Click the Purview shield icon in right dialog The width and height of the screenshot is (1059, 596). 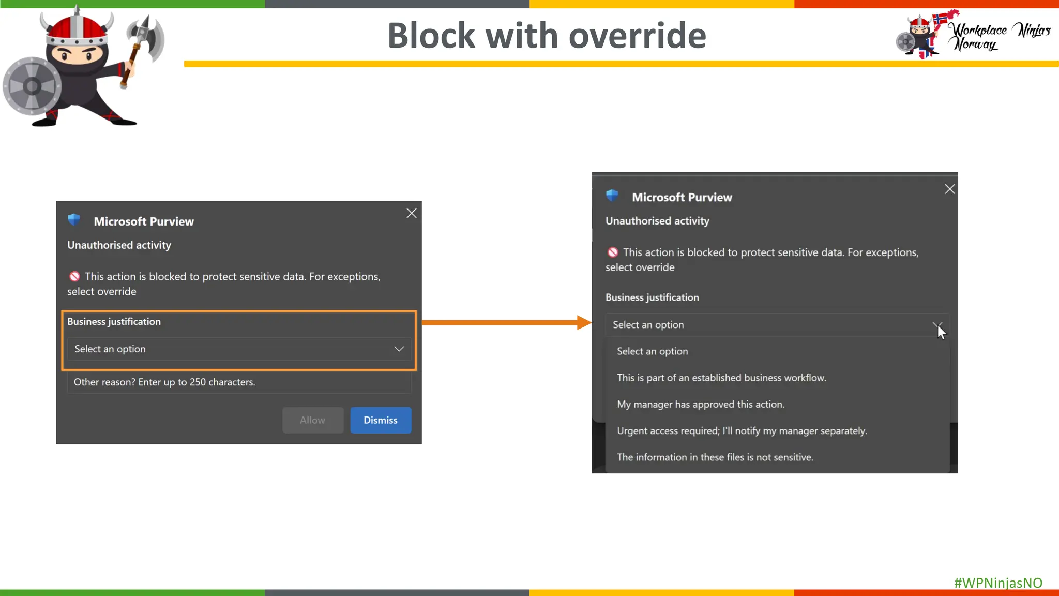612,196
